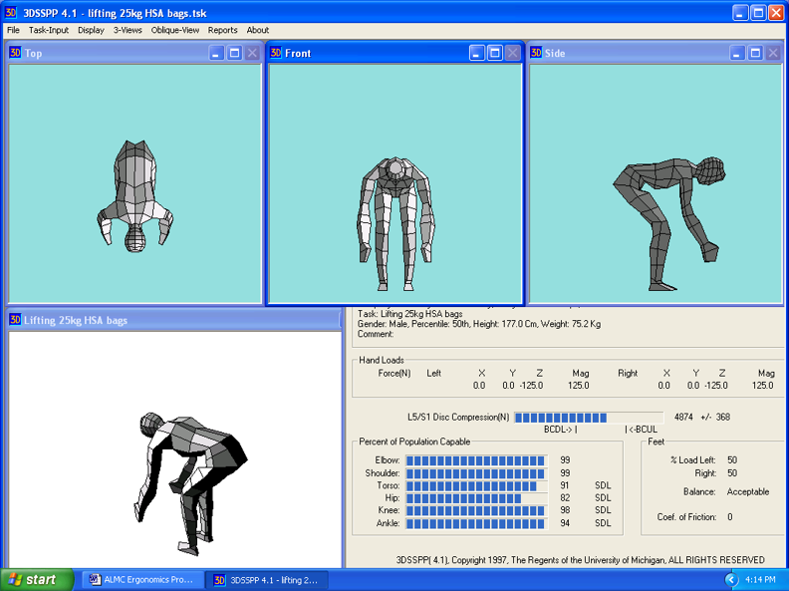Open the 3-Views menu
This screenshot has height=591, width=789.
128,30
